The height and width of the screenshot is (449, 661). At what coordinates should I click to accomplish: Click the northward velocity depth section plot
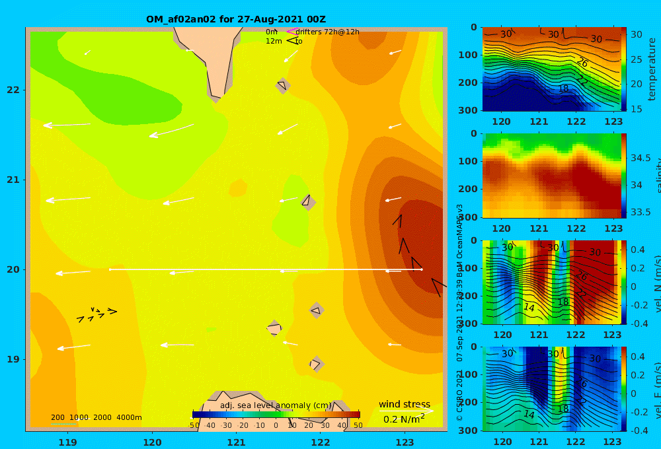tap(552, 282)
